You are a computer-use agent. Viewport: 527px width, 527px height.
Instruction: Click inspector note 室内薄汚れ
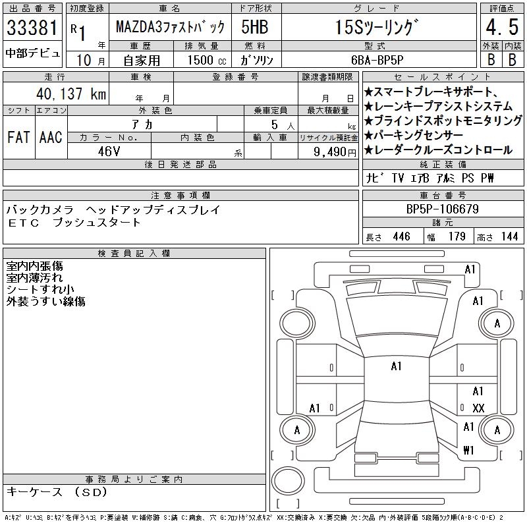click(35, 277)
